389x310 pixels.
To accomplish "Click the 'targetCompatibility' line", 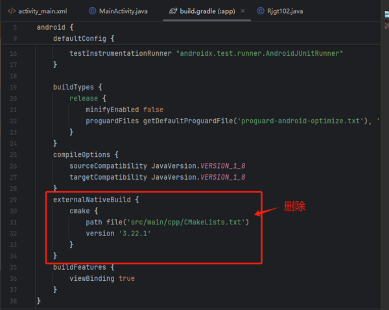I will [x=158, y=177].
